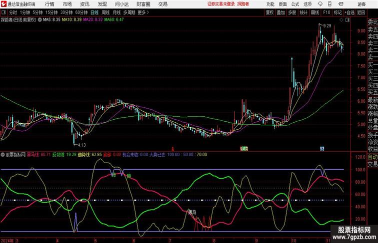The width and height of the screenshot is (378, 243).
Task: Click the 黑马线: 80.71 indicator value
Action: pyautogui.click(x=39, y=155)
